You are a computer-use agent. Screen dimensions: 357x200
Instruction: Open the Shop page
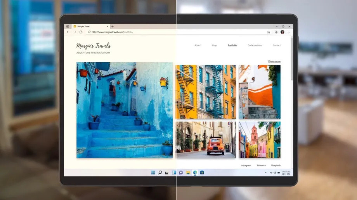pyautogui.click(x=214, y=45)
